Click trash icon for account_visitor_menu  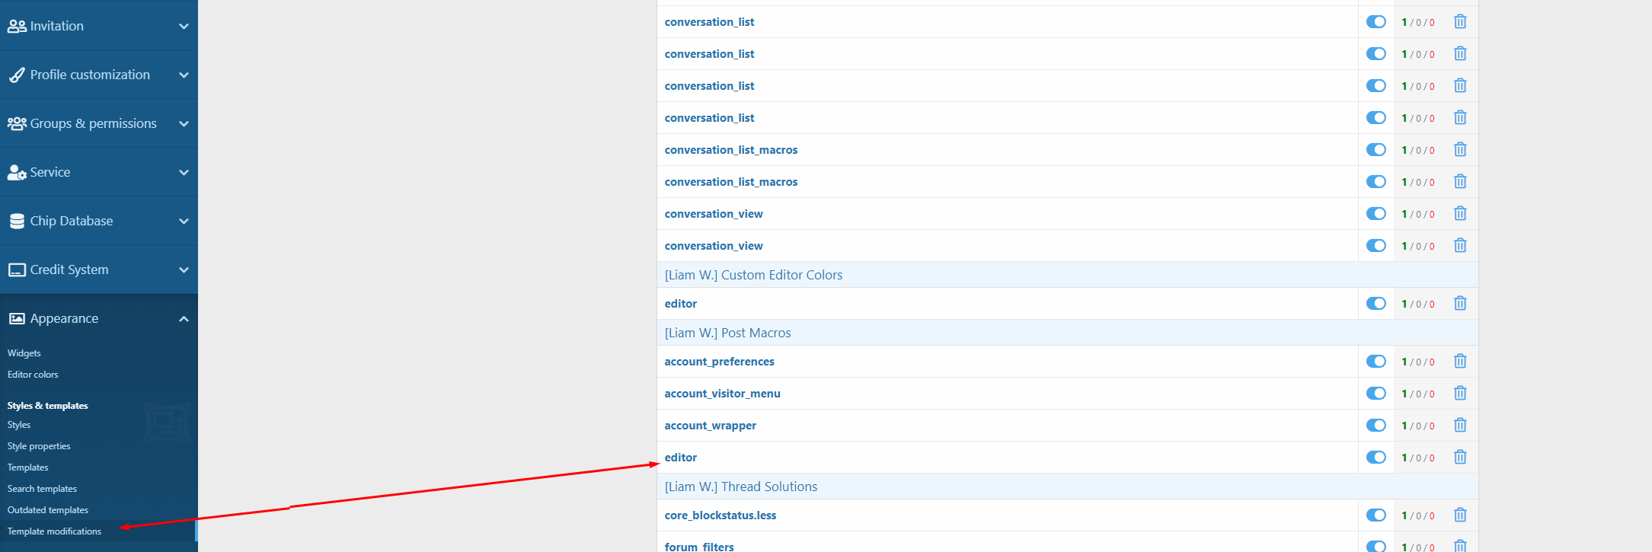tap(1459, 394)
